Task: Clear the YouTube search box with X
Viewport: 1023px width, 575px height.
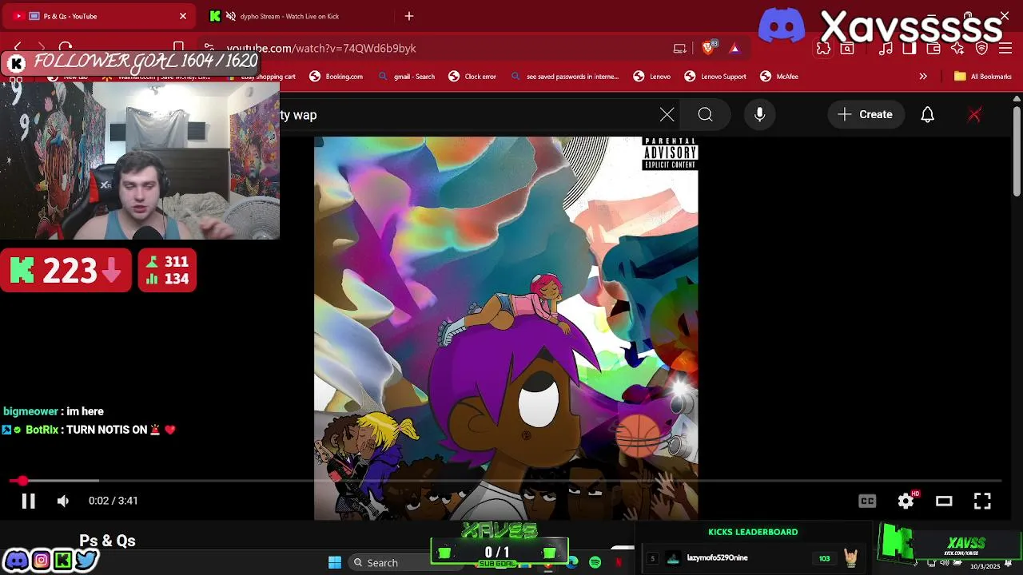Action: 667,115
